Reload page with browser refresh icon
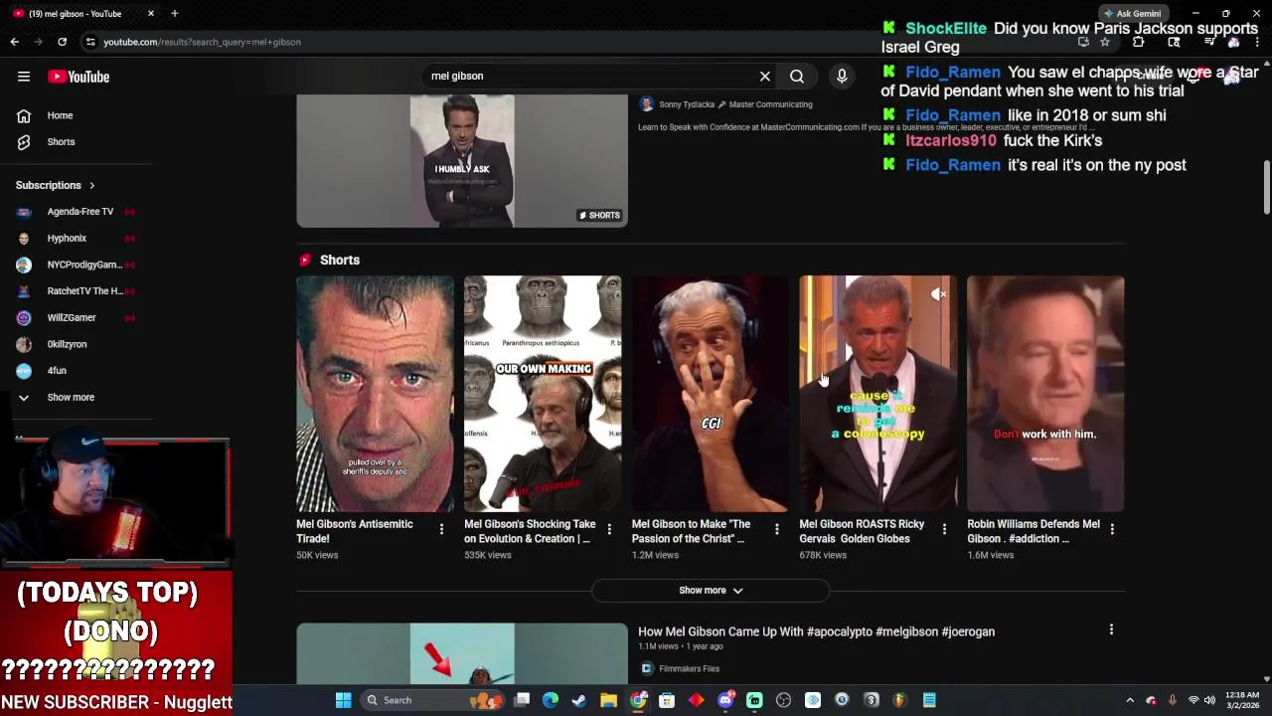1272x716 pixels. 62,42
